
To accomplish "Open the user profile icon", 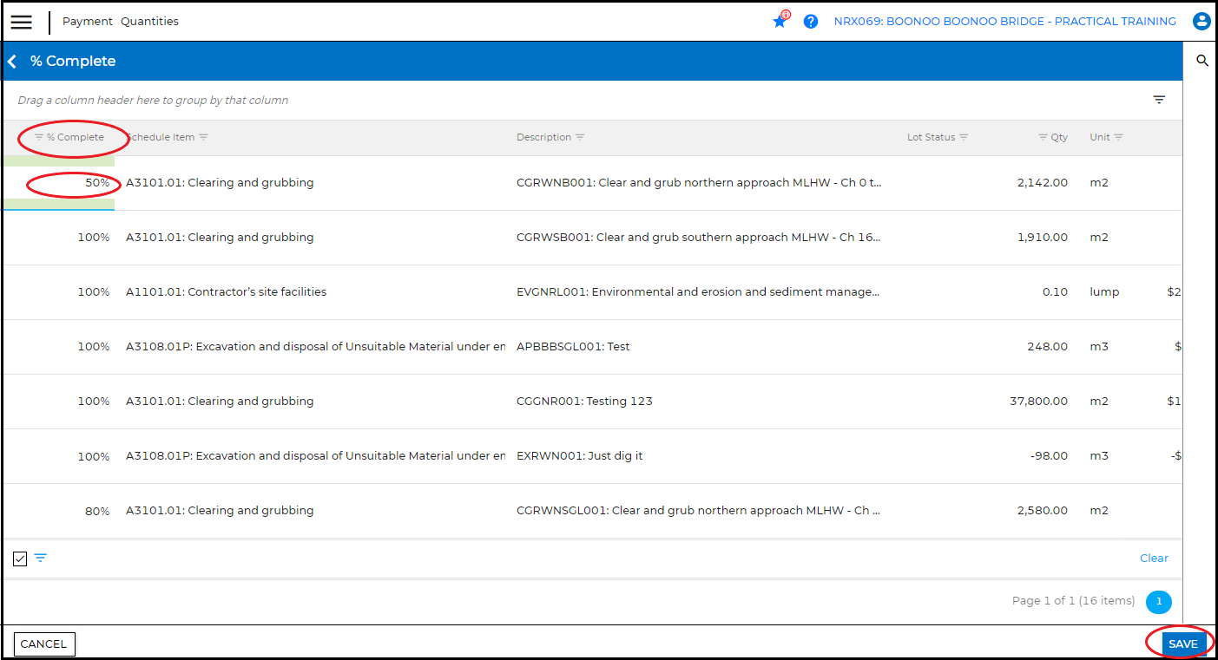I will (x=1202, y=21).
